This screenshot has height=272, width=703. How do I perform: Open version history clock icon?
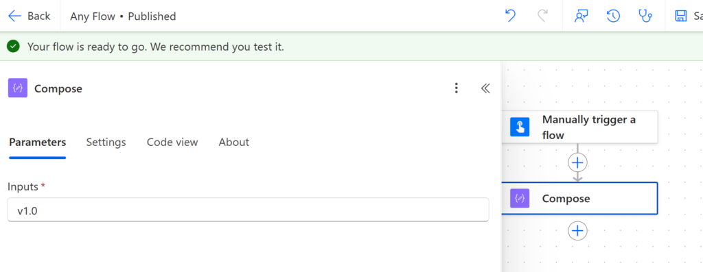pyautogui.click(x=613, y=16)
